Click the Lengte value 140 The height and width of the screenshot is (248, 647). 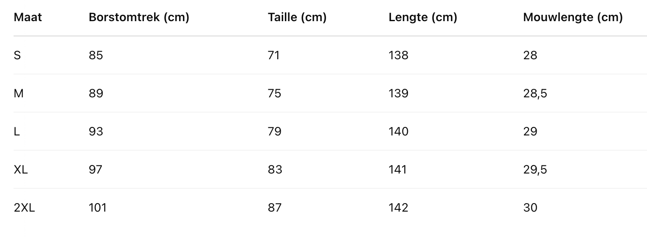coord(399,132)
